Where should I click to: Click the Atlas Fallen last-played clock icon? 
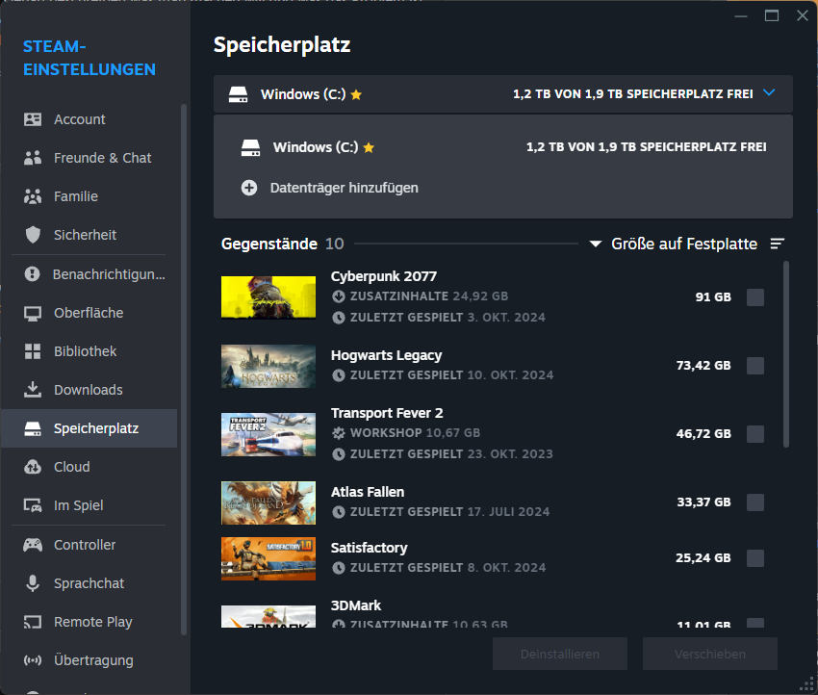tap(339, 512)
